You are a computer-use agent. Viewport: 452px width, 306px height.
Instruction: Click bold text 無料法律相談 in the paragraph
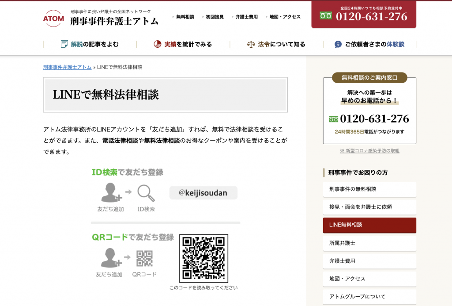162,141
